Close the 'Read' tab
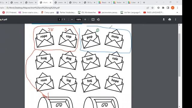The height and width of the screenshot is (108, 192). click(109, 2)
